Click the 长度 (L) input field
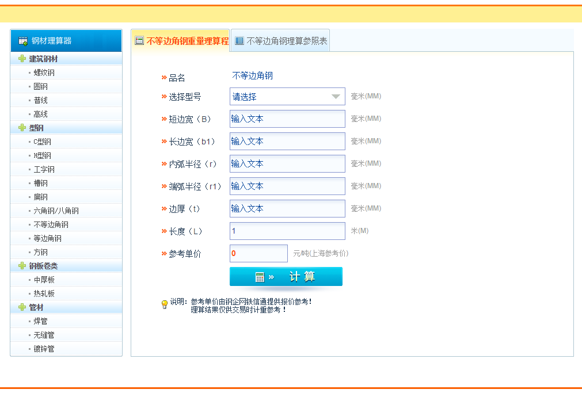This screenshot has width=582, height=393. pyautogui.click(x=287, y=231)
